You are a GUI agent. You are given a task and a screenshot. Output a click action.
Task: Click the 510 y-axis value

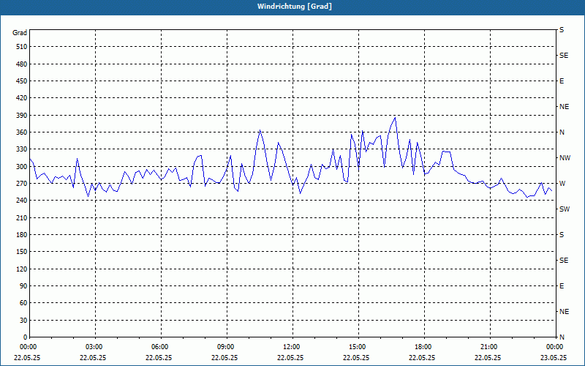[22, 47]
